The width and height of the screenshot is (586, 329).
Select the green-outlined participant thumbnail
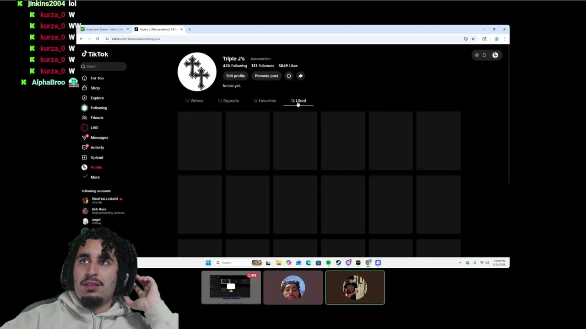click(355, 287)
